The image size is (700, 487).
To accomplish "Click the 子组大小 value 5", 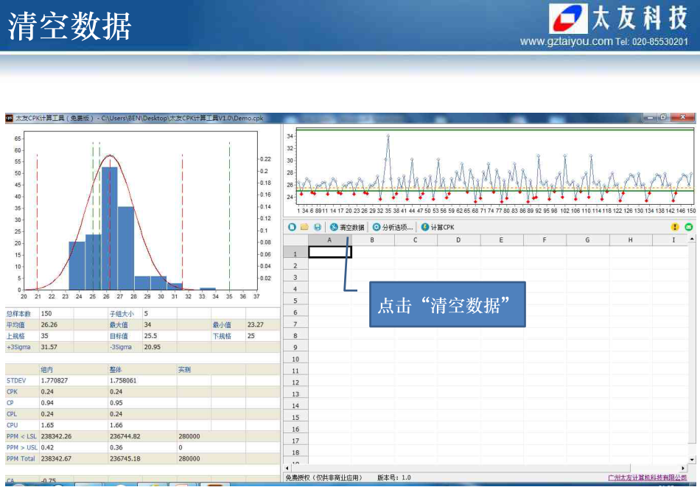I will (146, 313).
